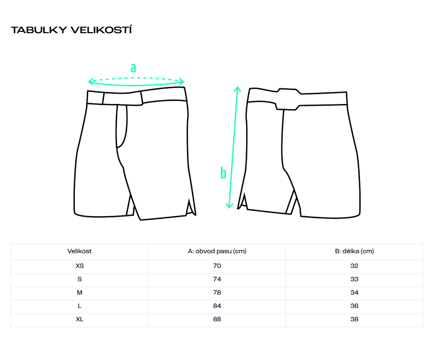This screenshot has height=349, width=428.
Task: Click length value '38' in XL row
Action: tap(354, 319)
